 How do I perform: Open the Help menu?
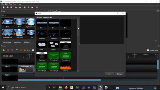tap(19, 4)
